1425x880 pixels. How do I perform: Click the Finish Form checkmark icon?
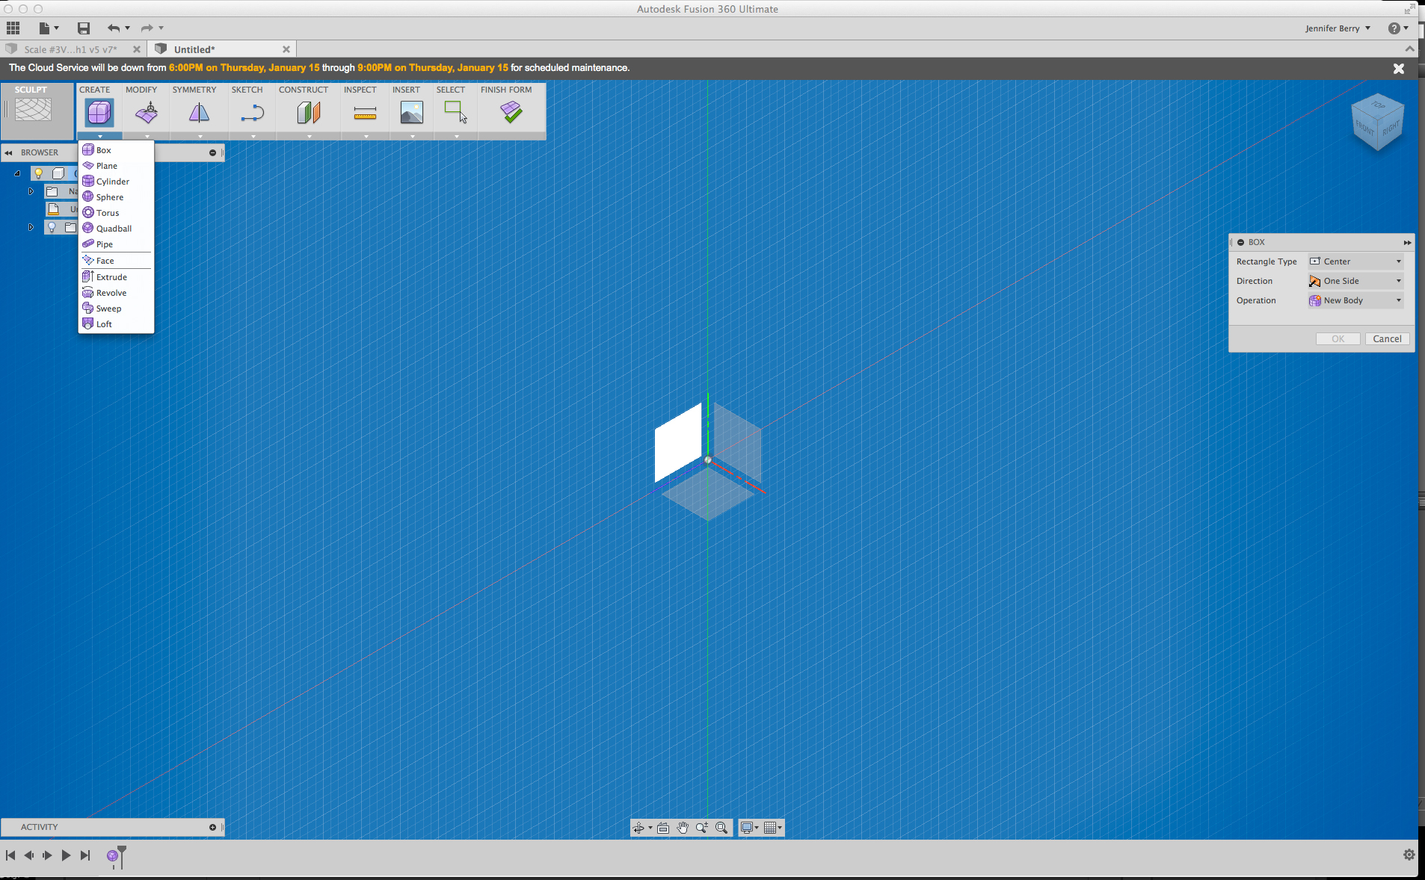coord(511,113)
